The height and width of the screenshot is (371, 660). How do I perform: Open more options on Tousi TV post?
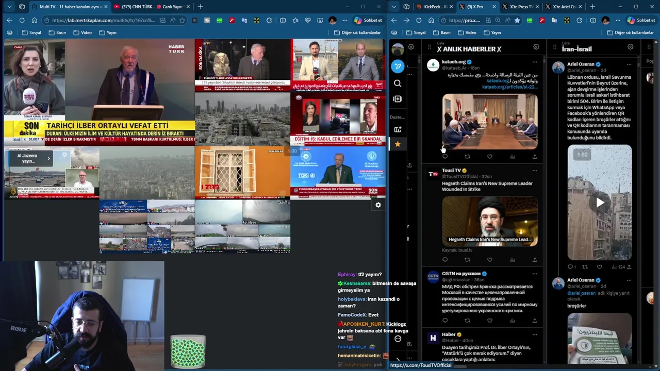click(535, 171)
